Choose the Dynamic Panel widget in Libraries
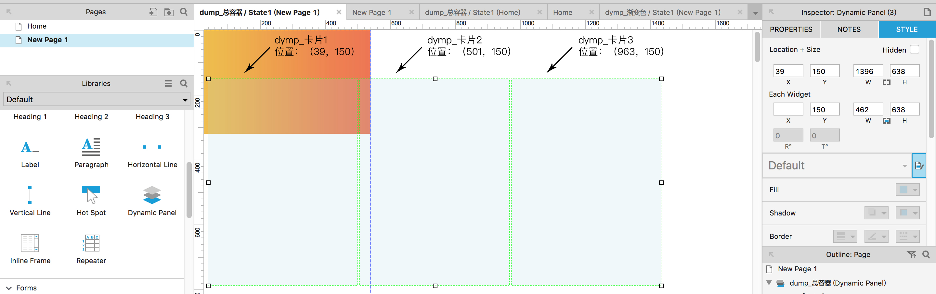The width and height of the screenshot is (936, 294). 152,201
